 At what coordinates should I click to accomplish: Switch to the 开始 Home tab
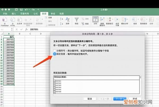(5, 14)
